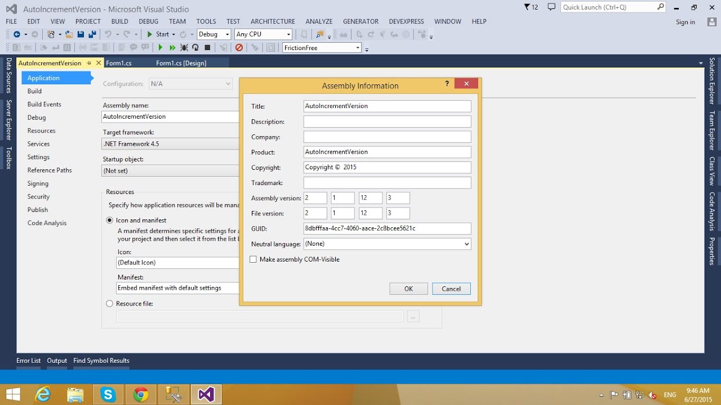Screen dimensions: 721x405
Task: Click the double green arrow icon
Action: (172, 48)
